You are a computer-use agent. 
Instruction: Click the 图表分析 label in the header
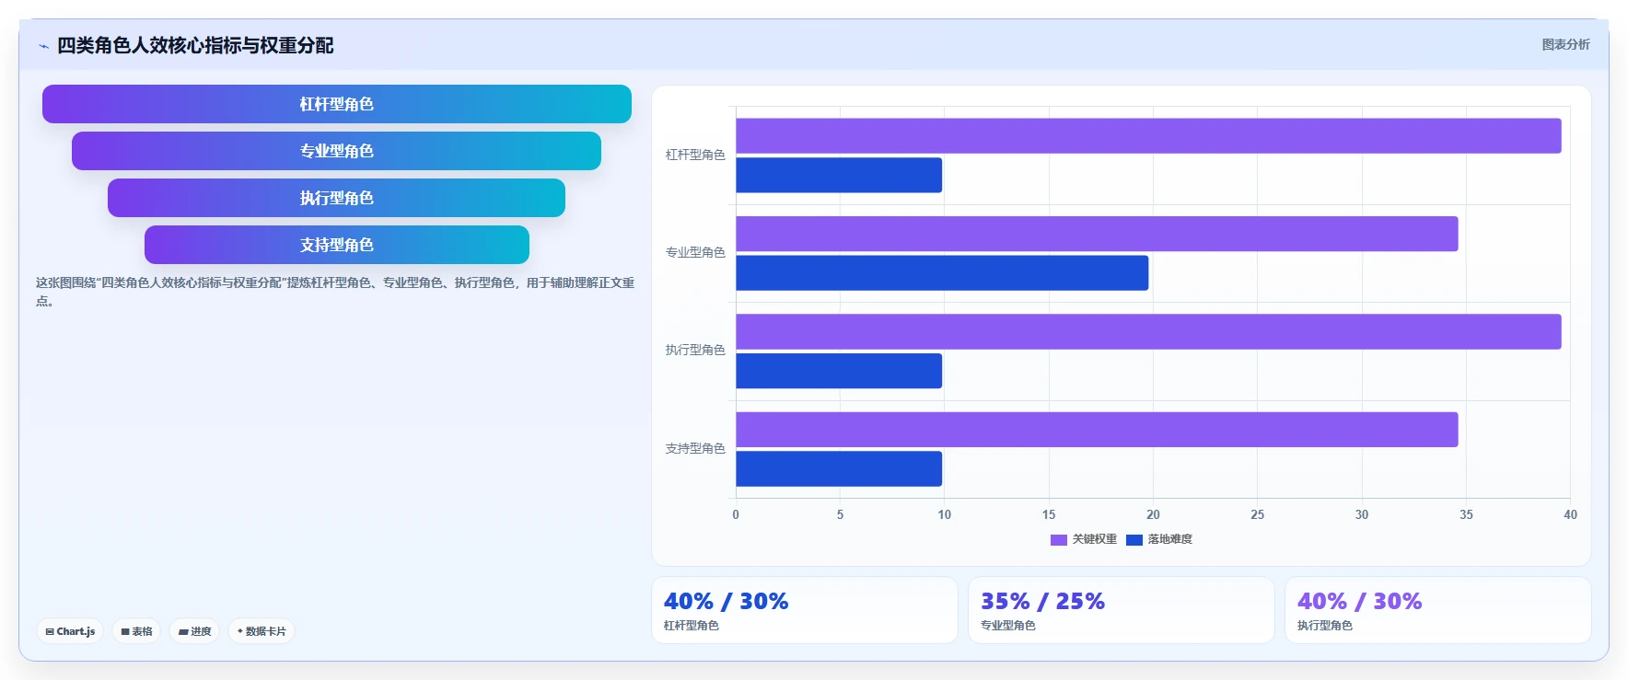(x=1565, y=44)
